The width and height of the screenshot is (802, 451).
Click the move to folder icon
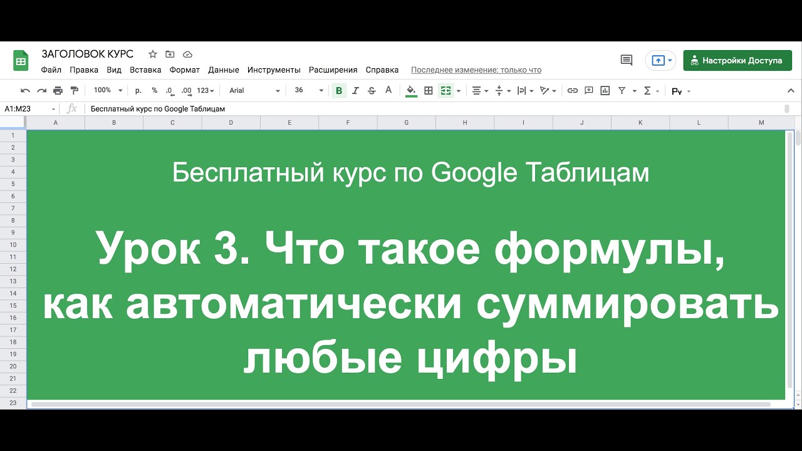170,54
